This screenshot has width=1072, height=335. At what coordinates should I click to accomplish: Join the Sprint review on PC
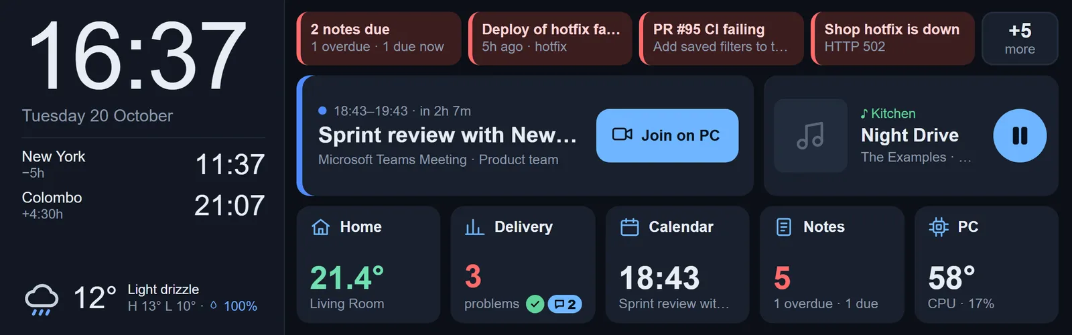point(667,135)
